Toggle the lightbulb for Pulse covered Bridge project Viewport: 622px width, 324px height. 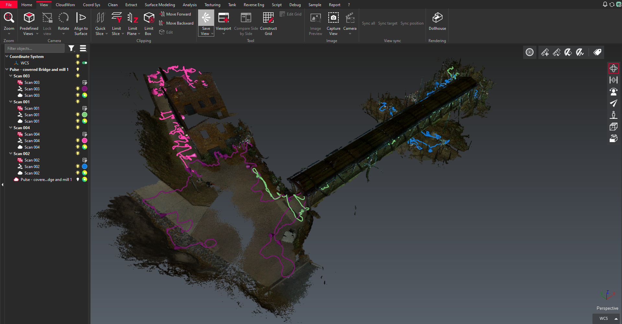click(78, 69)
